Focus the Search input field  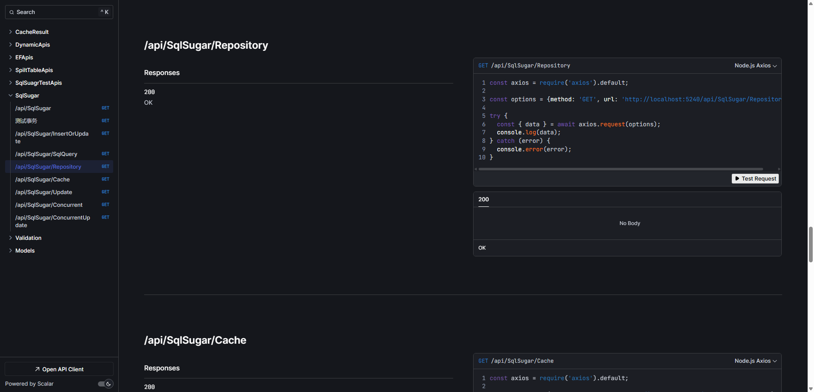[59, 12]
